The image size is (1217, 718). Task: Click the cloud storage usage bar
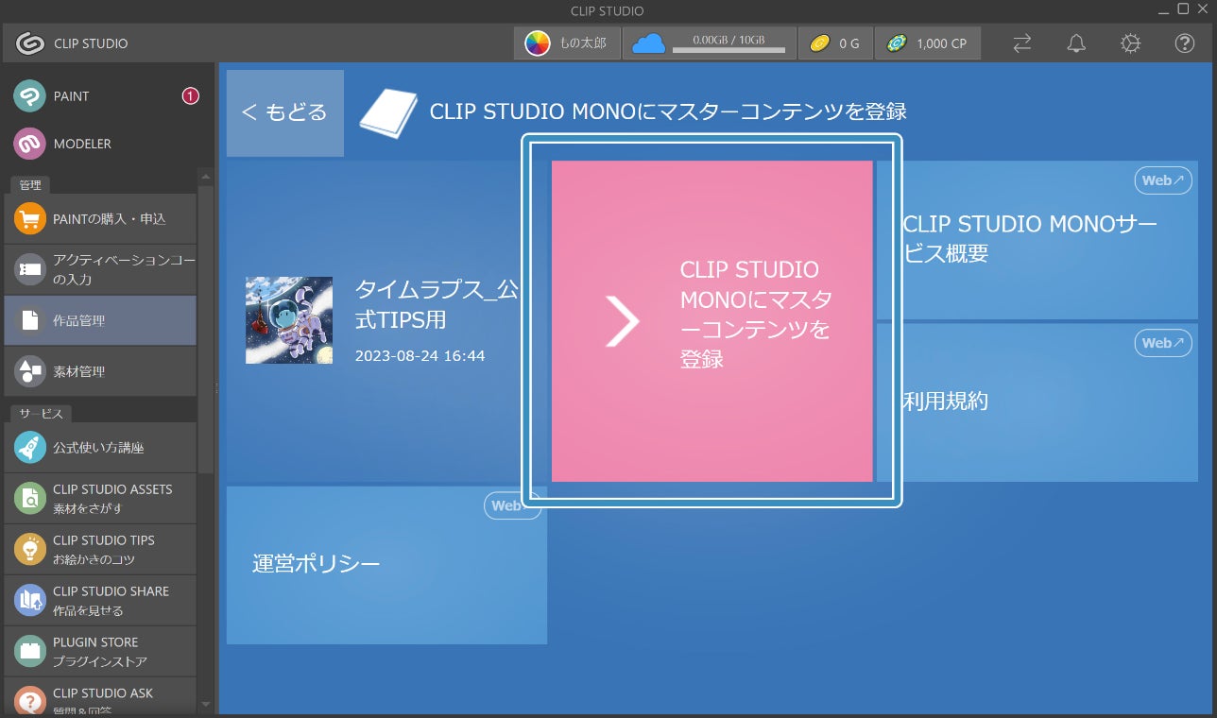tap(728, 50)
